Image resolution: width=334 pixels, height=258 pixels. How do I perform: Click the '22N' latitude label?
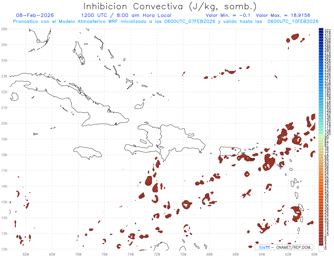(4, 92)
